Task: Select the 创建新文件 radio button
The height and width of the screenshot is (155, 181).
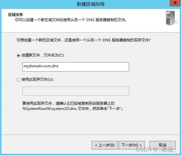Action: 18,56
